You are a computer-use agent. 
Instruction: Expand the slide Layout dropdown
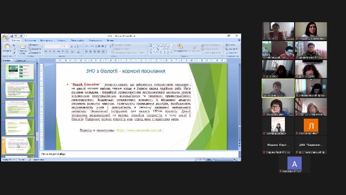(34, 45)
